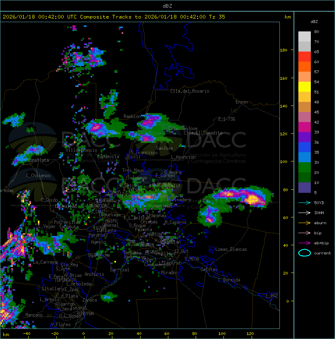Click the 'L_Asuncion' label on map
This screenshot has width=335, height=339.
coord(183,157)
